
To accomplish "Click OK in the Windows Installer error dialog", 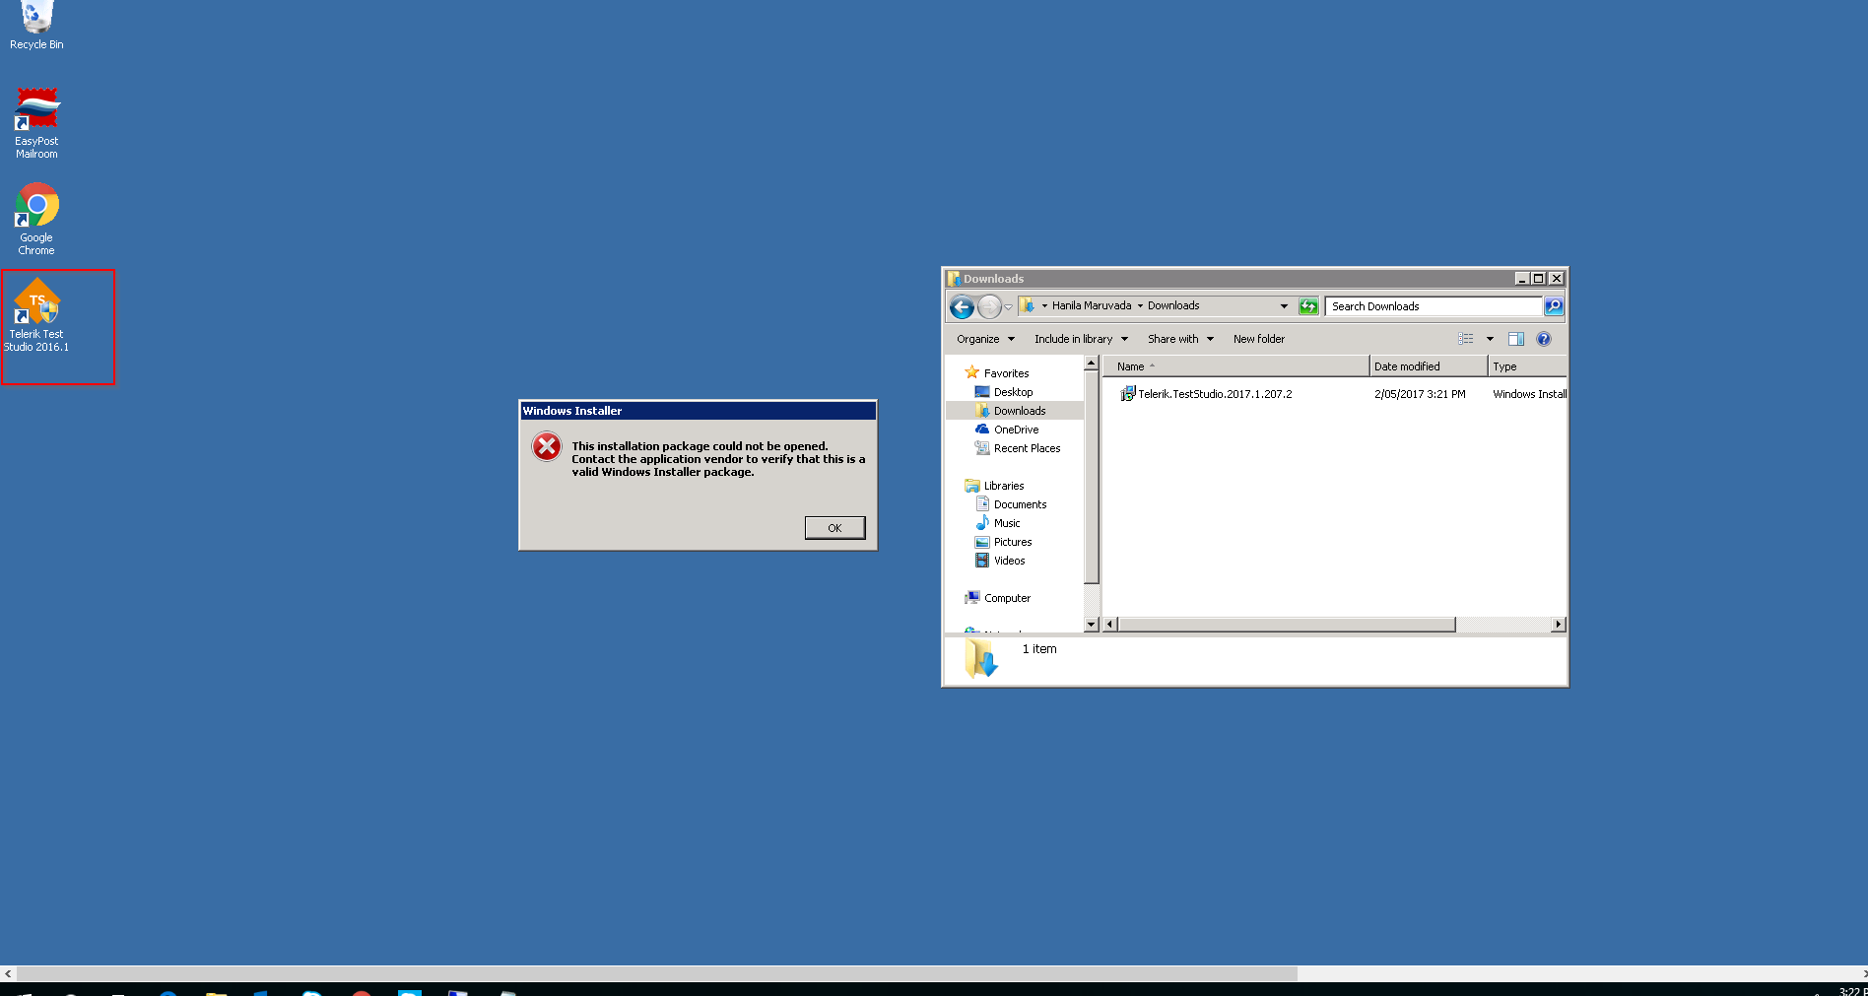I will point(834,528).
